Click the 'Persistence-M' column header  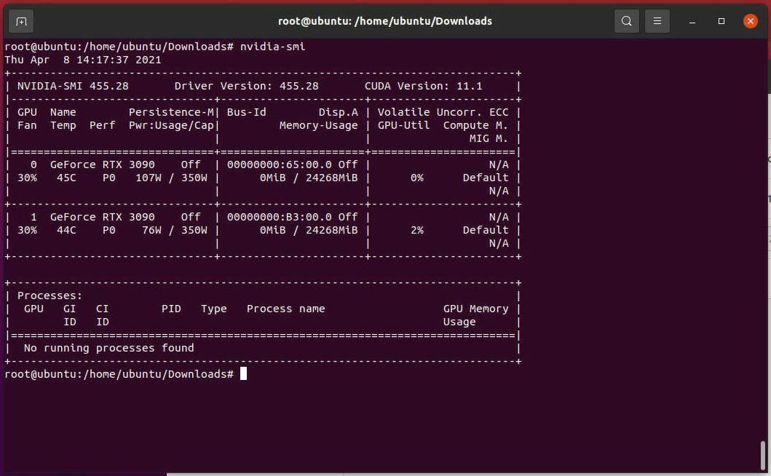pyautogui.click(x=171, y=112)
